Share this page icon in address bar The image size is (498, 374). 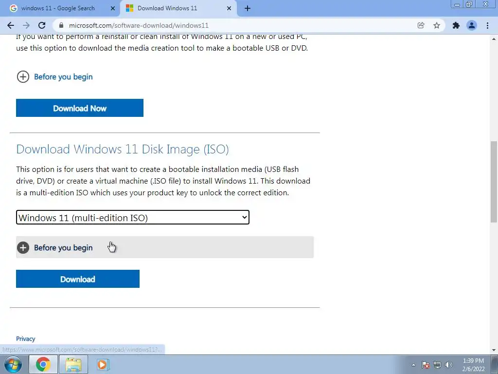click(x=421, y=25)
